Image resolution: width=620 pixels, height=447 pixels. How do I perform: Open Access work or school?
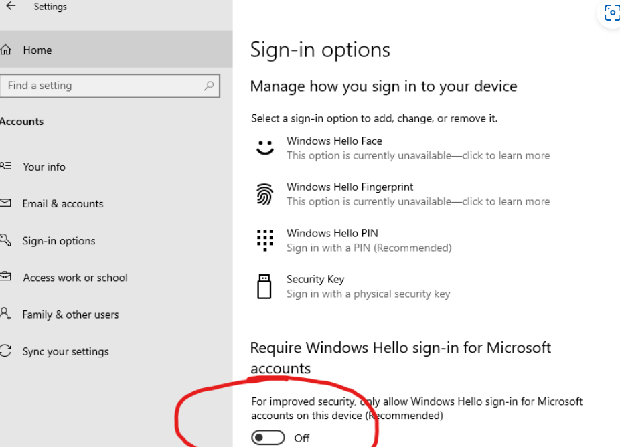point(75,278)
